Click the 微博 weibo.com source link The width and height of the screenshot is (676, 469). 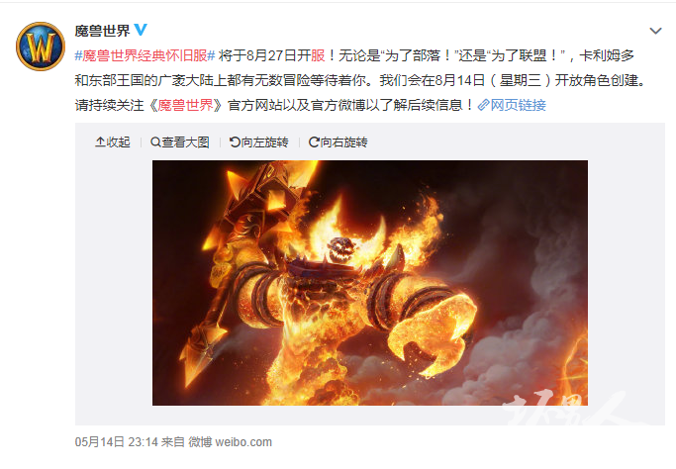coord(231,442)
